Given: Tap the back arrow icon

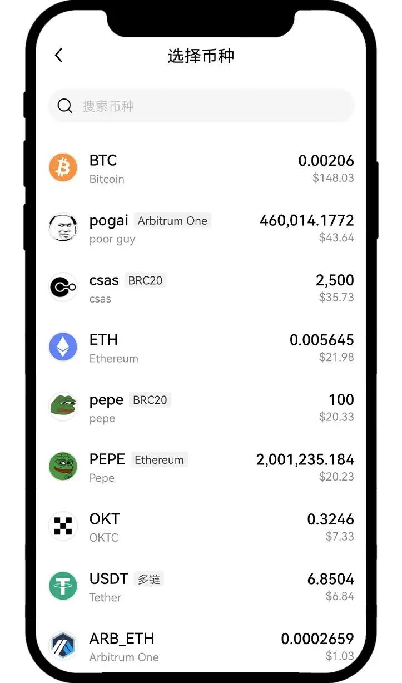Looking at the screenshot, I should coord(59,55).
